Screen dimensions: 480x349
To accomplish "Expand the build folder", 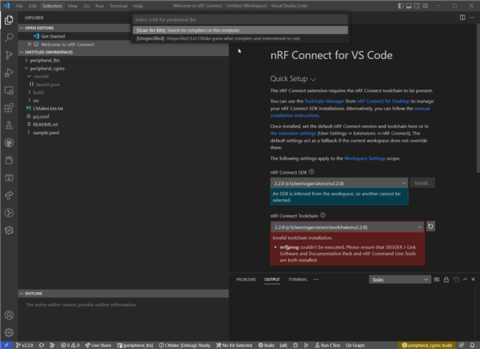I will pyautogui.click(x=38, y=92).
